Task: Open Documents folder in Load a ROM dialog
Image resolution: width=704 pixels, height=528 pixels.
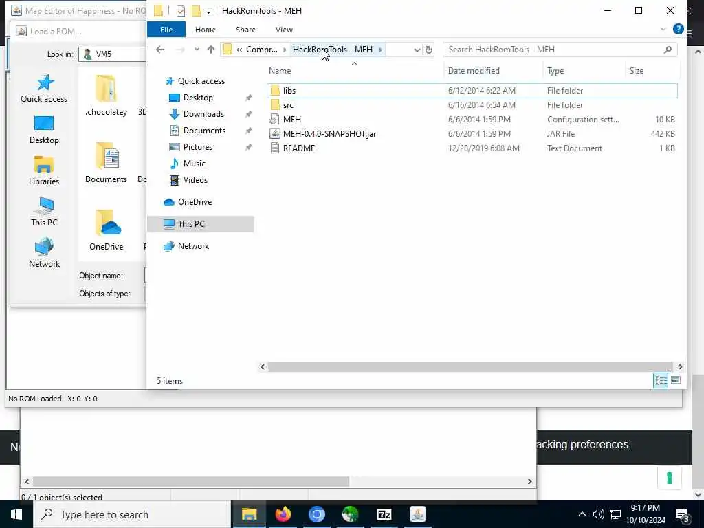Action: [x=106, y=163]
